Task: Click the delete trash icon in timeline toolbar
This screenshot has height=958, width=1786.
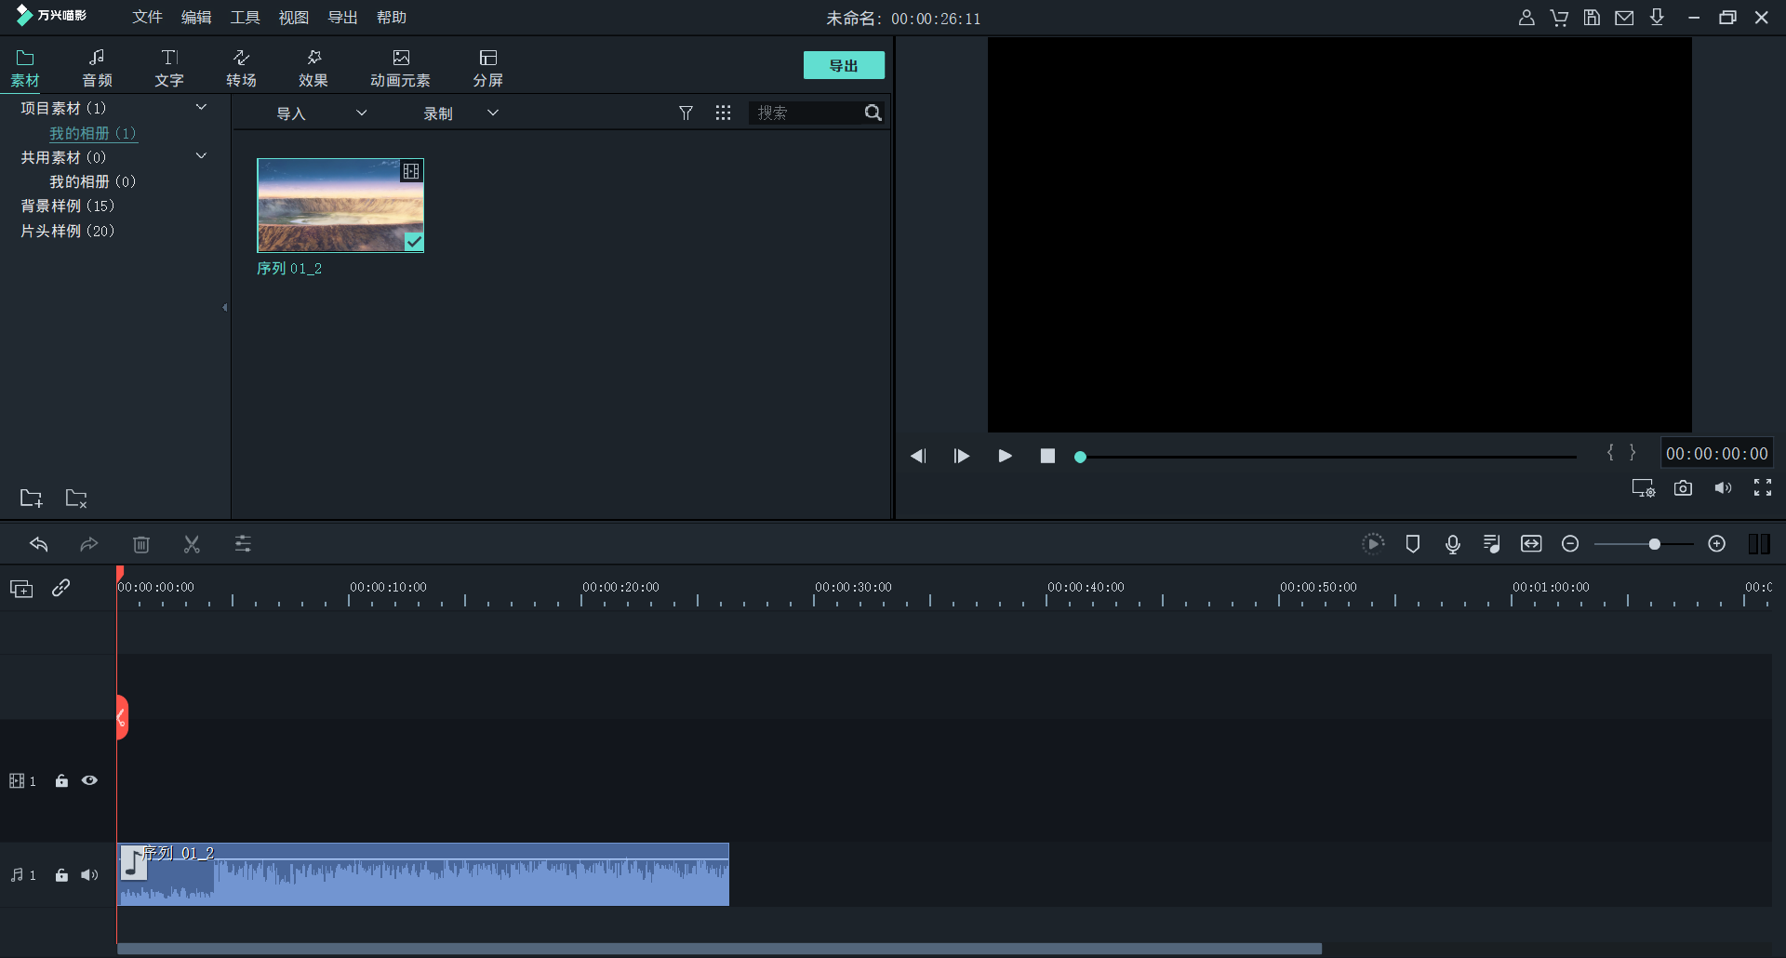Action: tap(141, 544)
